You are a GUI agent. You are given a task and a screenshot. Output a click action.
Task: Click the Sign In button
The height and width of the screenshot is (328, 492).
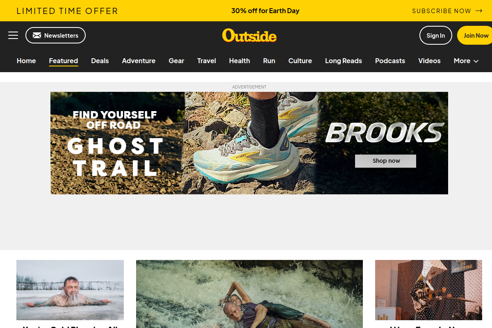tap(435, 35)
